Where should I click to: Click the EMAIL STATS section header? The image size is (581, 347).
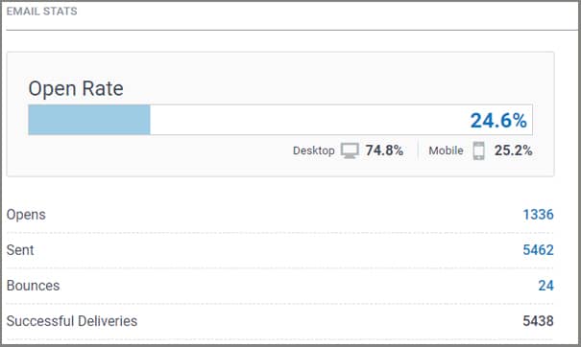tap(42, 12)
